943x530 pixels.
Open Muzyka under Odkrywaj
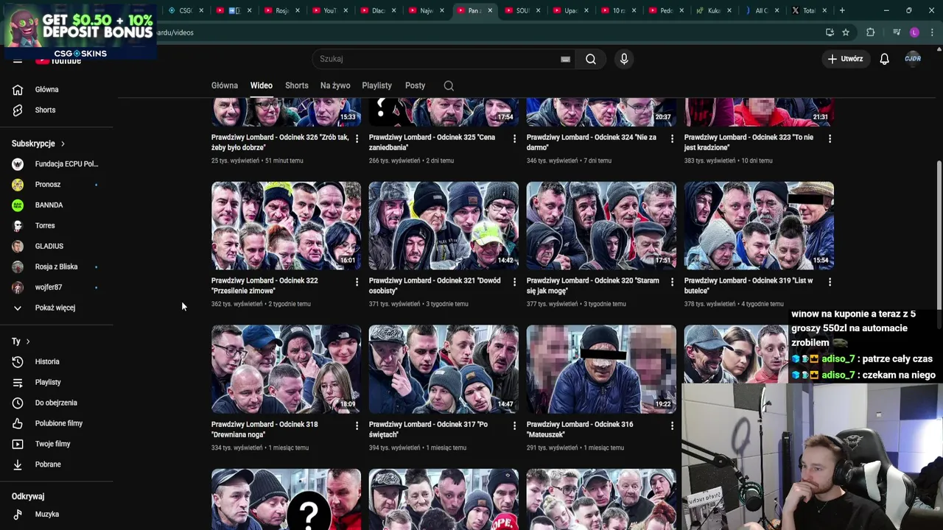click(46, 515)
